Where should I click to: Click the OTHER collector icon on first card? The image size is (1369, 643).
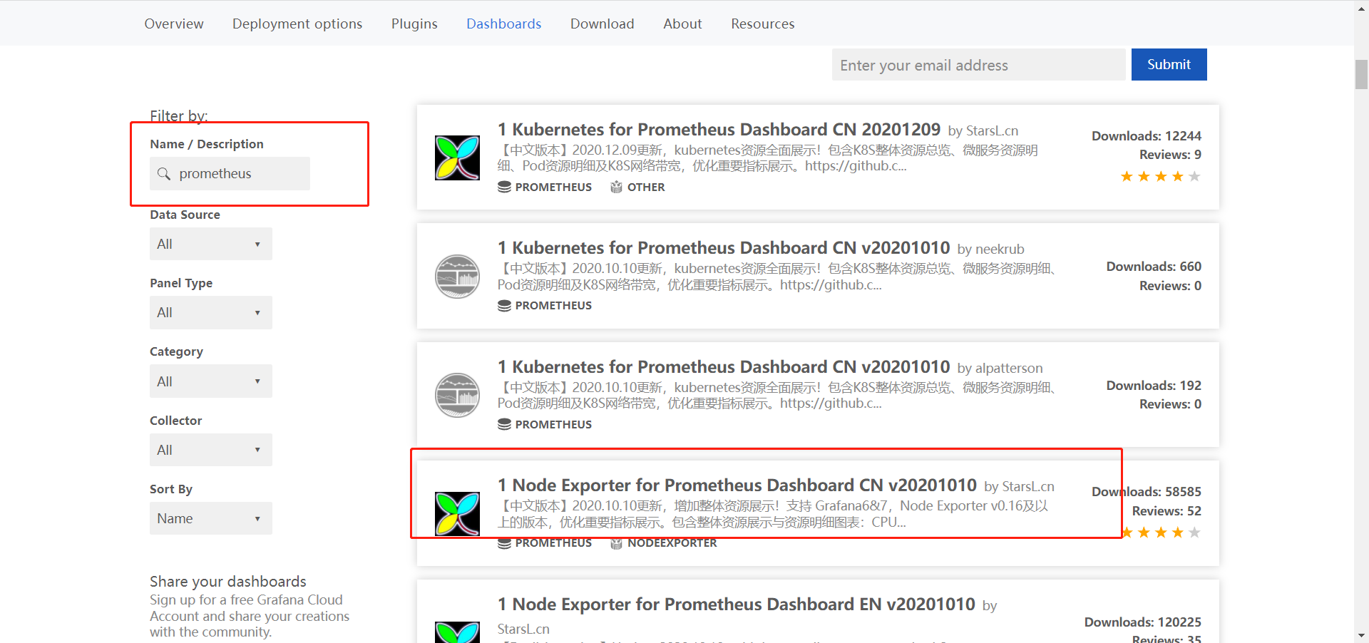coord(616,187)
